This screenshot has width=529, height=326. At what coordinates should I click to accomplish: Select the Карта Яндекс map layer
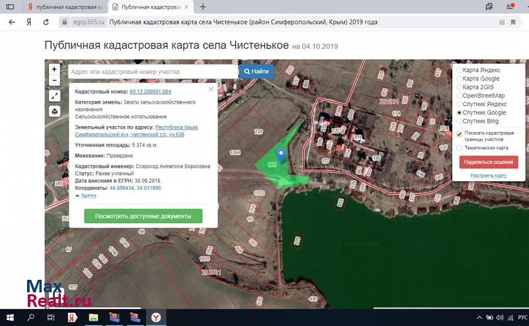pyautogui.click(x=459, y=70)
